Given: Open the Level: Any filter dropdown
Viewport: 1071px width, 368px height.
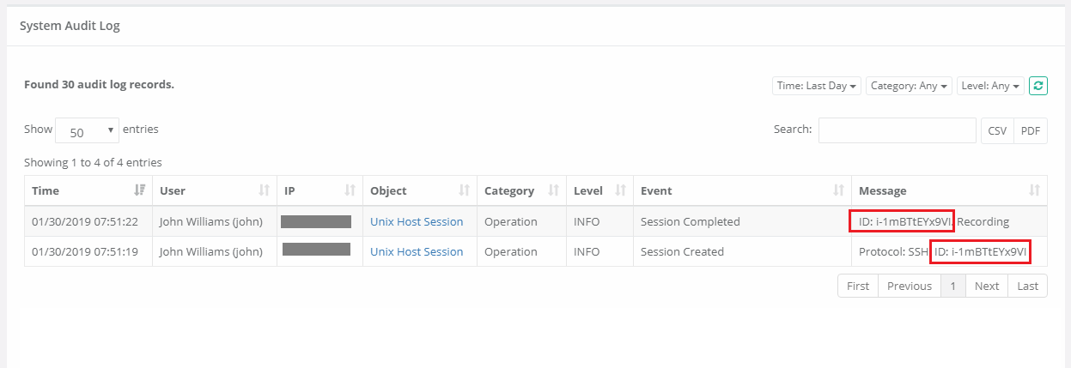Looking at the screenshot, I should [x=990, y=86].
